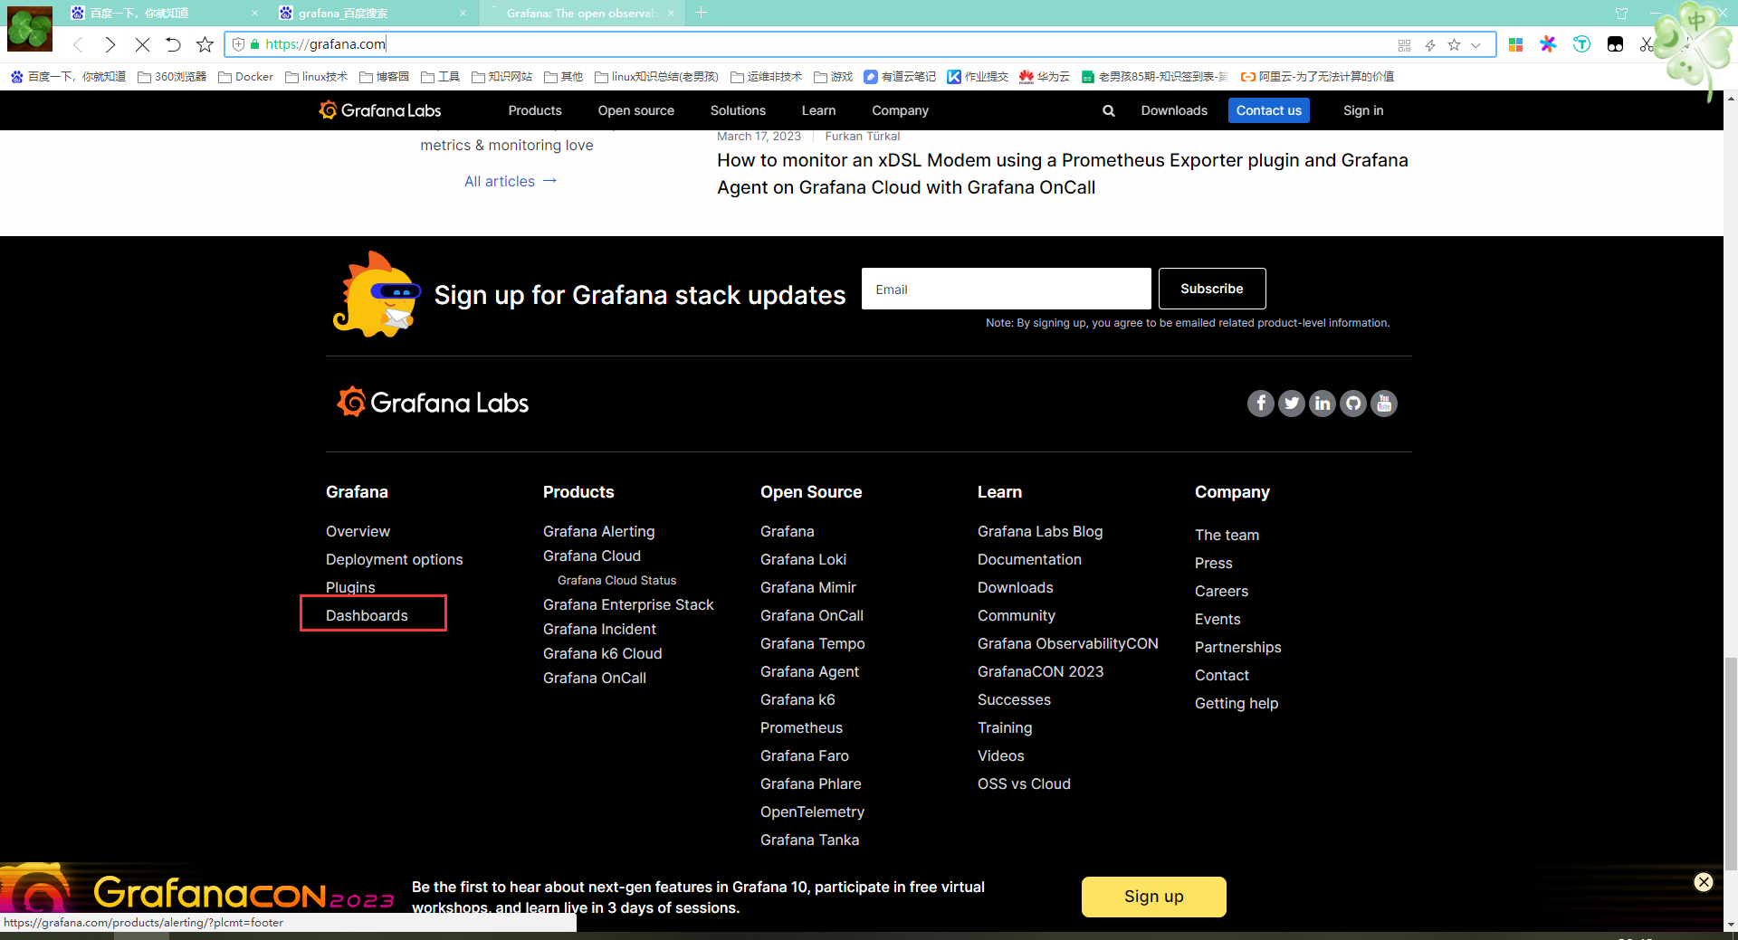
Task: Open the Sign in link
Action: point(1363,110)
